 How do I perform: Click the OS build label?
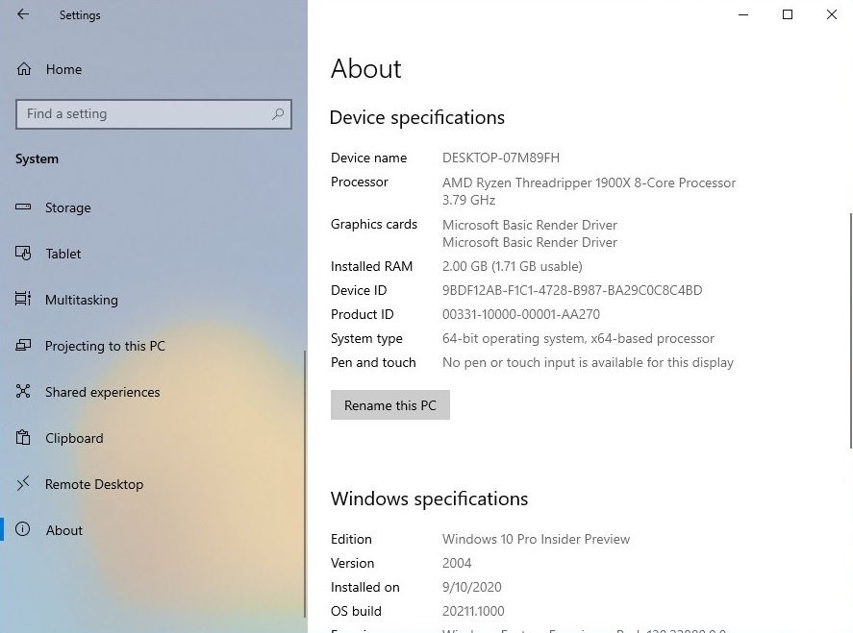click(356, 611)
